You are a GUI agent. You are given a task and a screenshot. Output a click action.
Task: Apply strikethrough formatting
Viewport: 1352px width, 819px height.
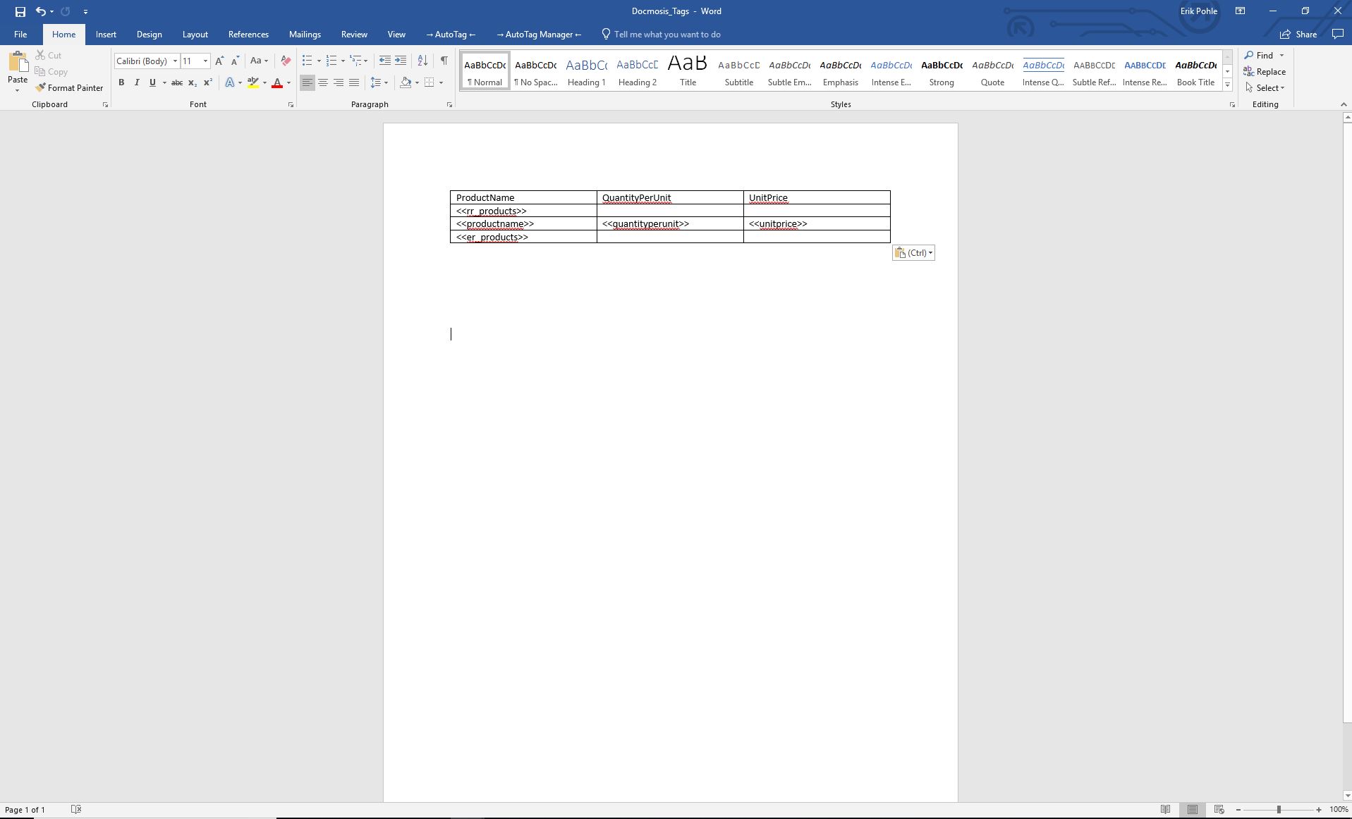click(x=177, y=83)
